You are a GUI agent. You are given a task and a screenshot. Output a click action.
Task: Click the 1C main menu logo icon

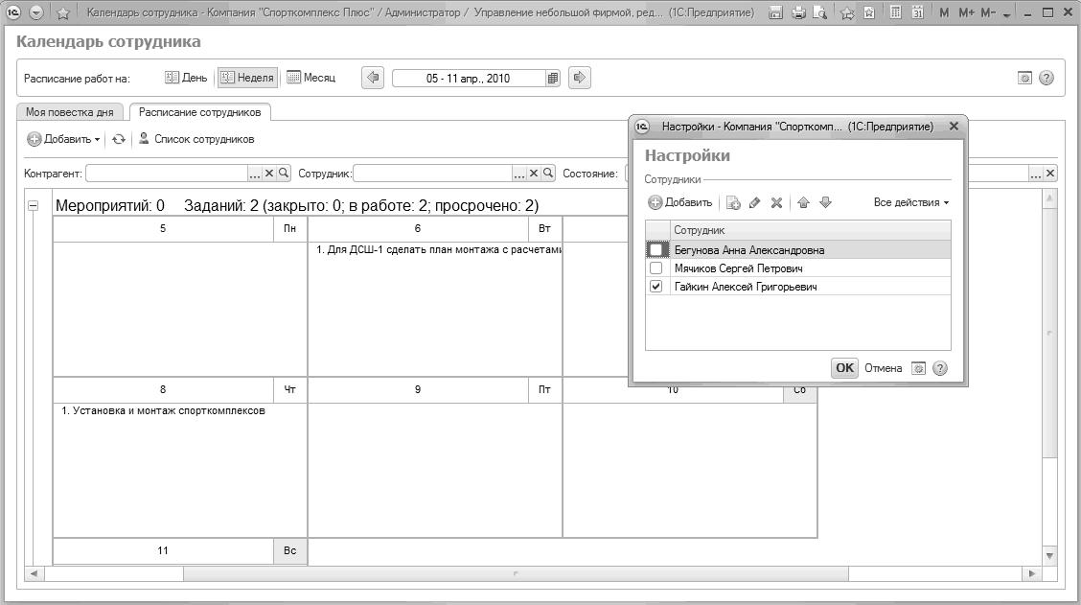point(13,12)
